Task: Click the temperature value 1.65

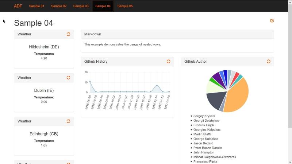Action: point(44,145)
